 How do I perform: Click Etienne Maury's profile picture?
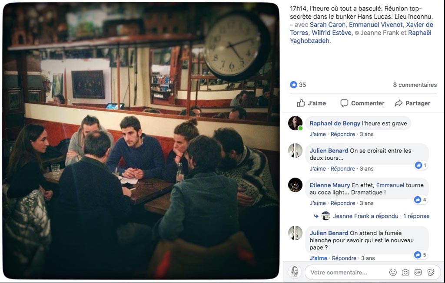point(295,185)
